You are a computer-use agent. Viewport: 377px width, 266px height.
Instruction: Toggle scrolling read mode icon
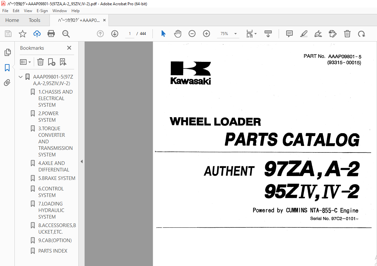(x=268, y=34)
